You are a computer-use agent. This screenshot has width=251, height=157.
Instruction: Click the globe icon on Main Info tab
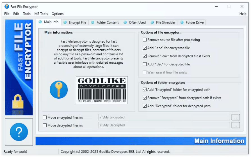[x=40, y=22]
